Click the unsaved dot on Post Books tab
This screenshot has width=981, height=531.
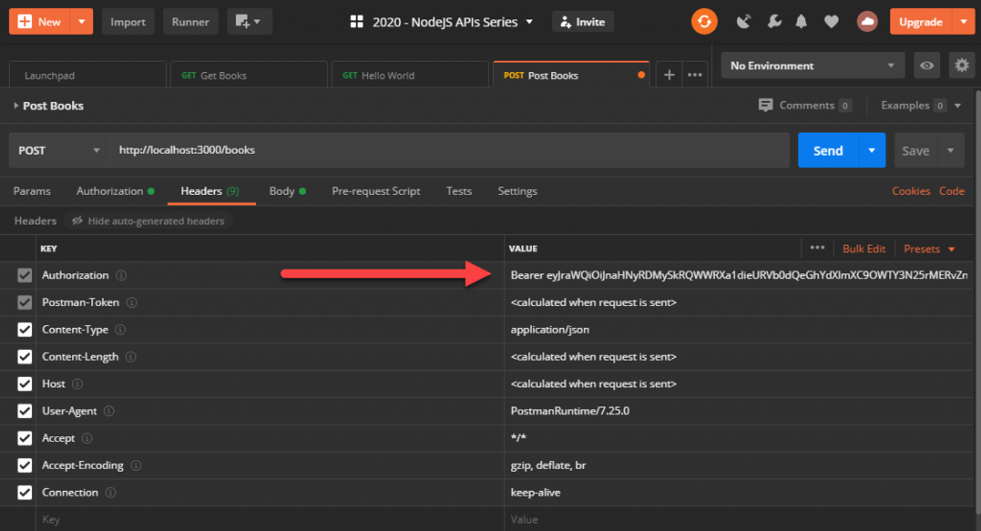tap(641, 75)
